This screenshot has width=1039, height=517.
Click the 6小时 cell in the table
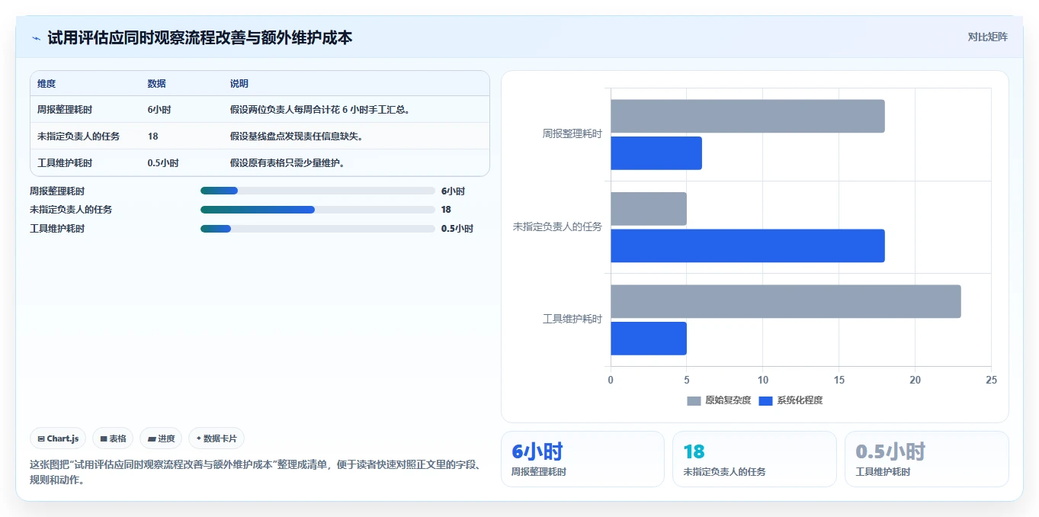tap(159, 110)
